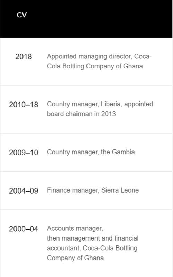Click 'Accounts manager,' text line

click(x=75, y=228)
